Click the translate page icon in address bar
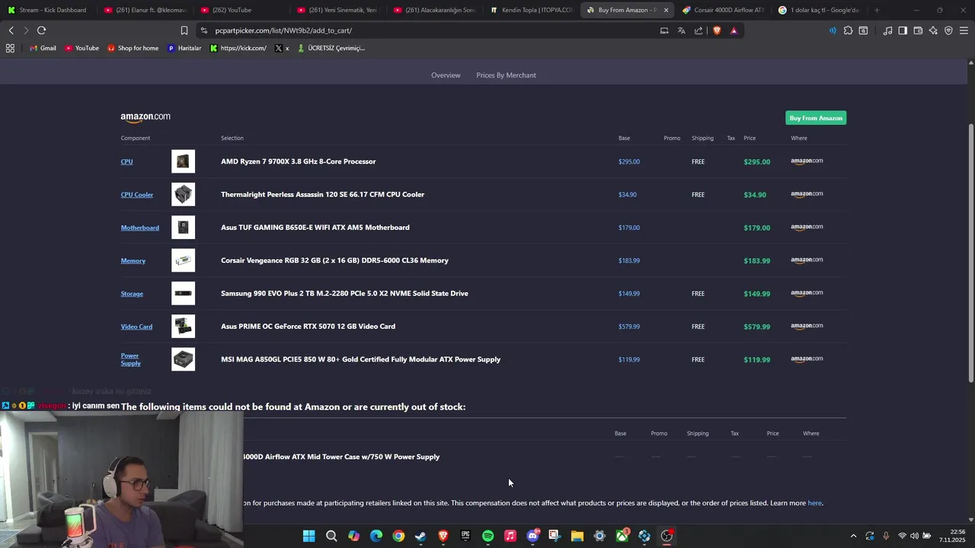This screenshot has height=548, width=975. [x=681, y=30]
